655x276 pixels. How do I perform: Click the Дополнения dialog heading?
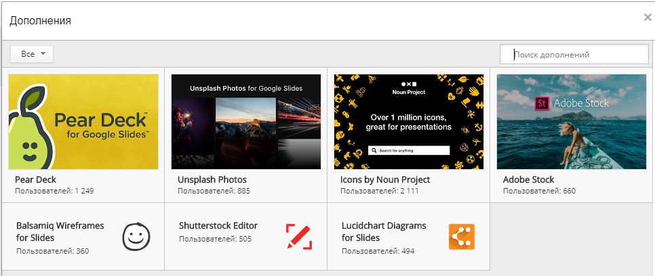point(40,20)
